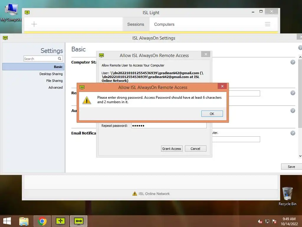302x227 pixels.
Task: Close the grey Allow Remote Access dialog
Action: coord(206,54)
